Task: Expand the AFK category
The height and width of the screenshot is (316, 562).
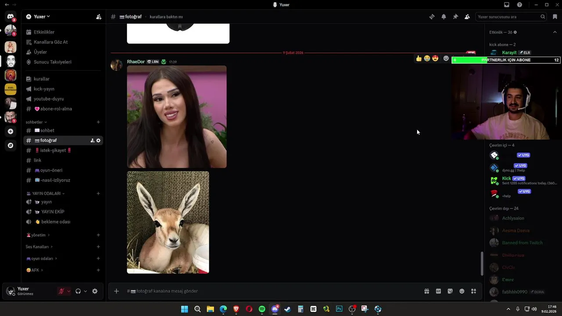Action: [x=34, y=270]
